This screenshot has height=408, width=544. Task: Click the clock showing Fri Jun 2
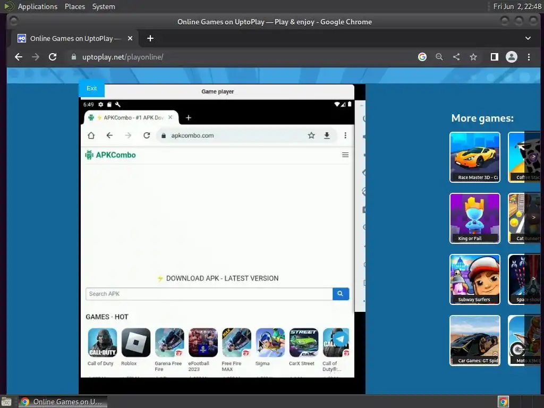tap(517, 6)
